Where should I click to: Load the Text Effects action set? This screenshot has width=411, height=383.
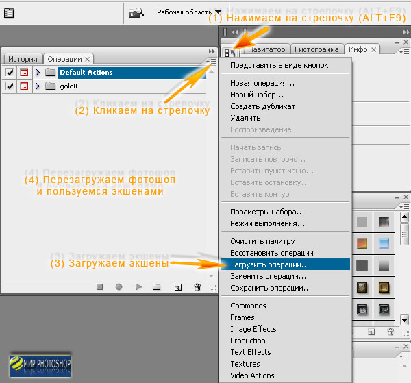(285, 352)
